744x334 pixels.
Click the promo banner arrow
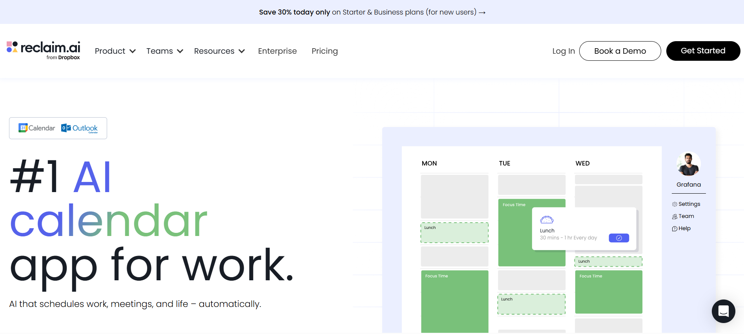point(482,13)
